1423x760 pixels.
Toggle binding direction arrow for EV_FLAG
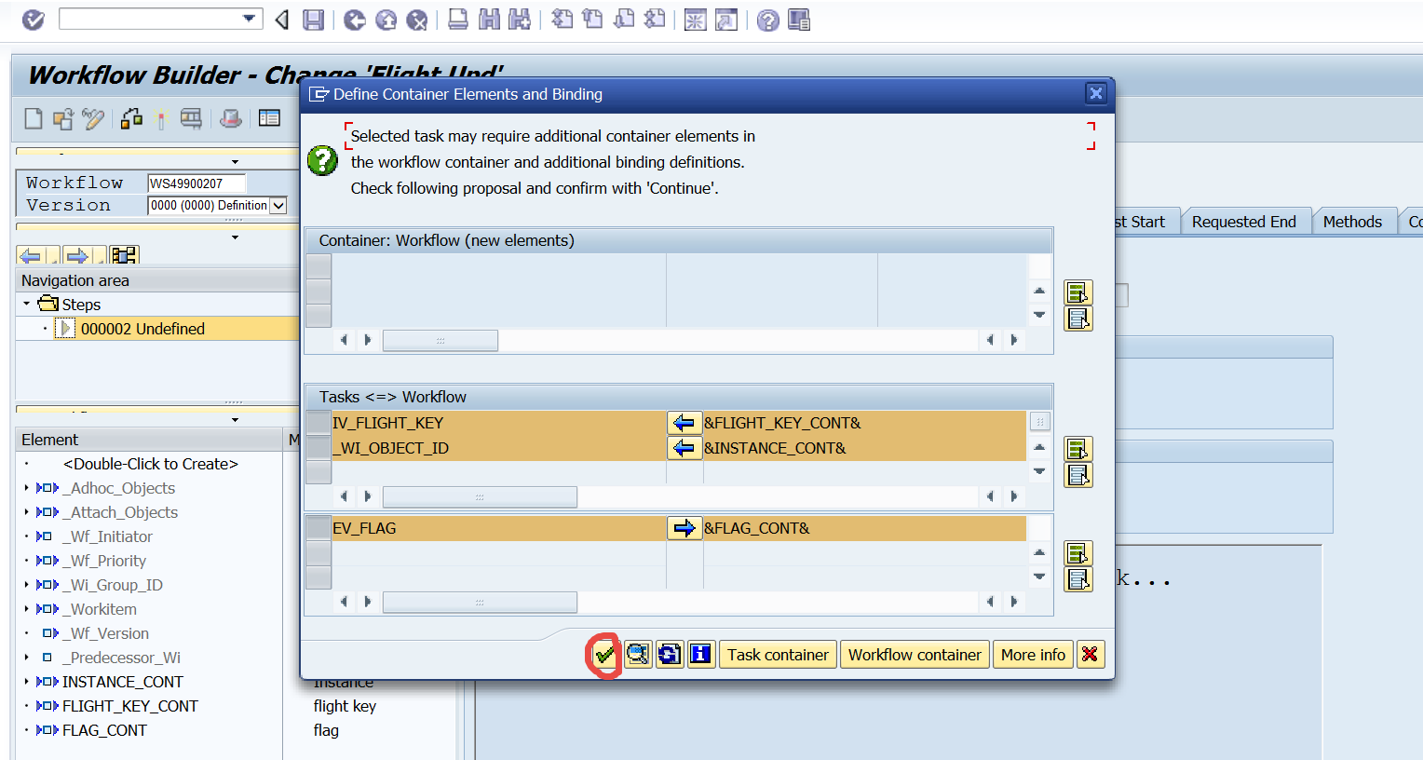pyautogui.click(x=685, y=527)
